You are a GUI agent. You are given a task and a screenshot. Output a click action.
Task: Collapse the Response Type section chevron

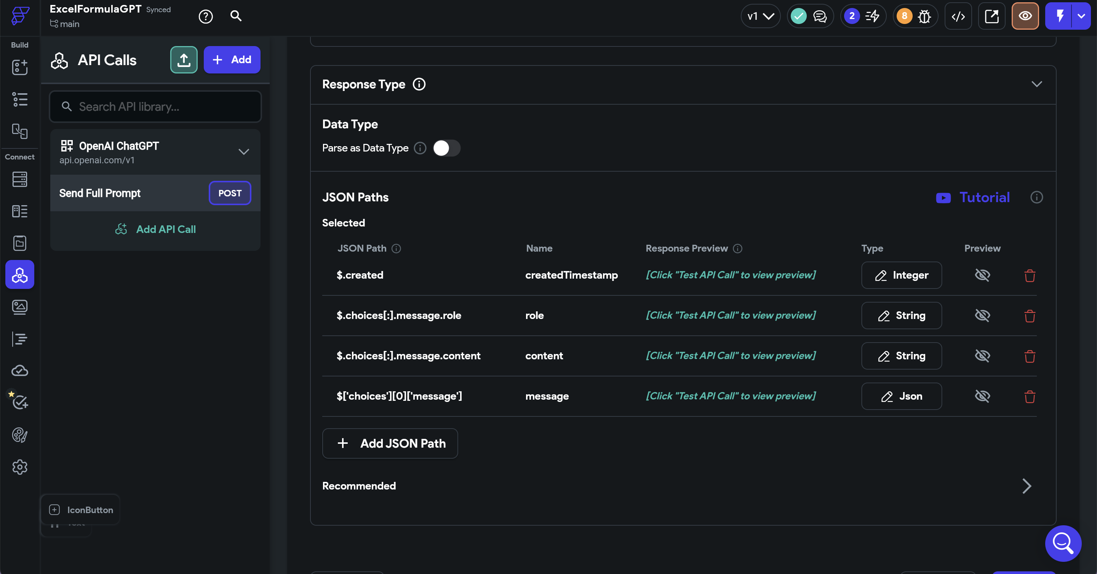coord(1036,84)
